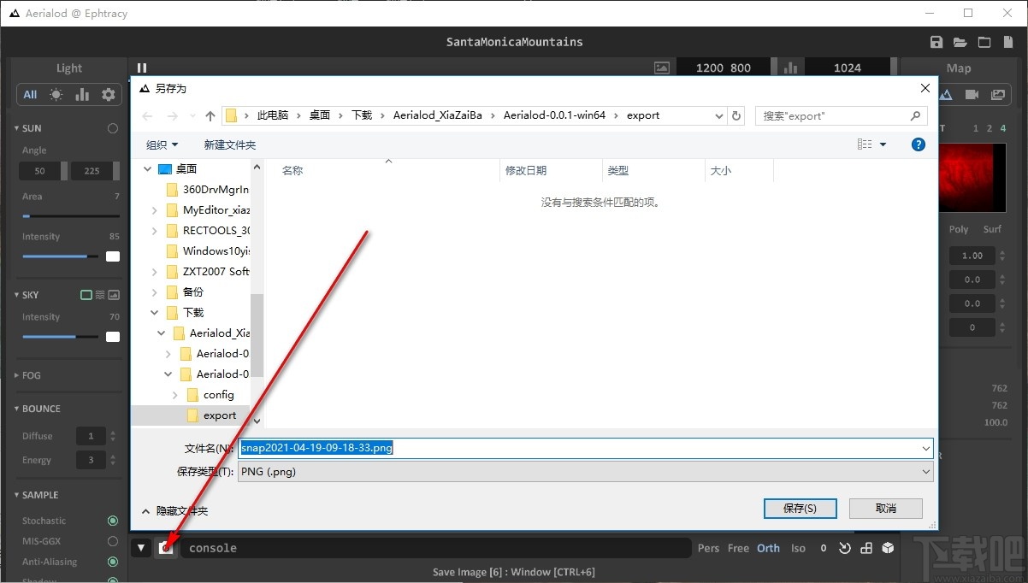Screen dimensions: 1028x583
Task: Select the video camera icon in Map panel
Action: point(972,95)
